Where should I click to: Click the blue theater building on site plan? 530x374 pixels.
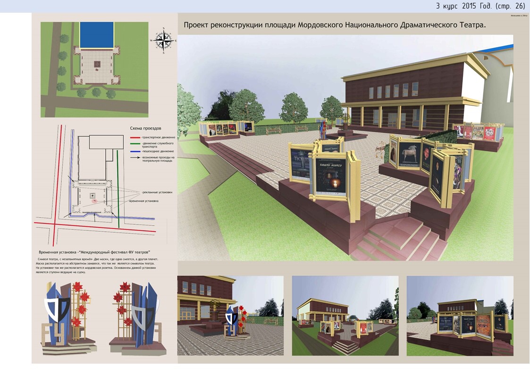tap(97, 35)
